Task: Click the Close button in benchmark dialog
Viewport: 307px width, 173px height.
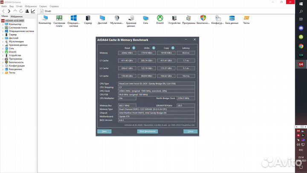Action: point(191,131)
